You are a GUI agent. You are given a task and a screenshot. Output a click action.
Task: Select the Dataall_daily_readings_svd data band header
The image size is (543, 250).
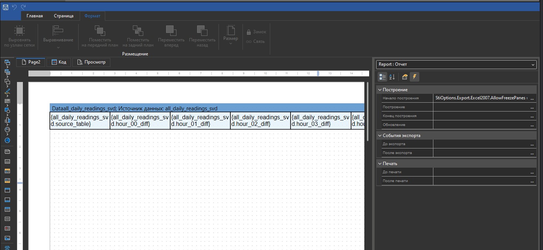(x=207, y=109)
